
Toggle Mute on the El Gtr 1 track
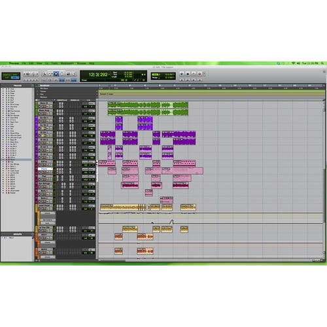pos(45,135)
